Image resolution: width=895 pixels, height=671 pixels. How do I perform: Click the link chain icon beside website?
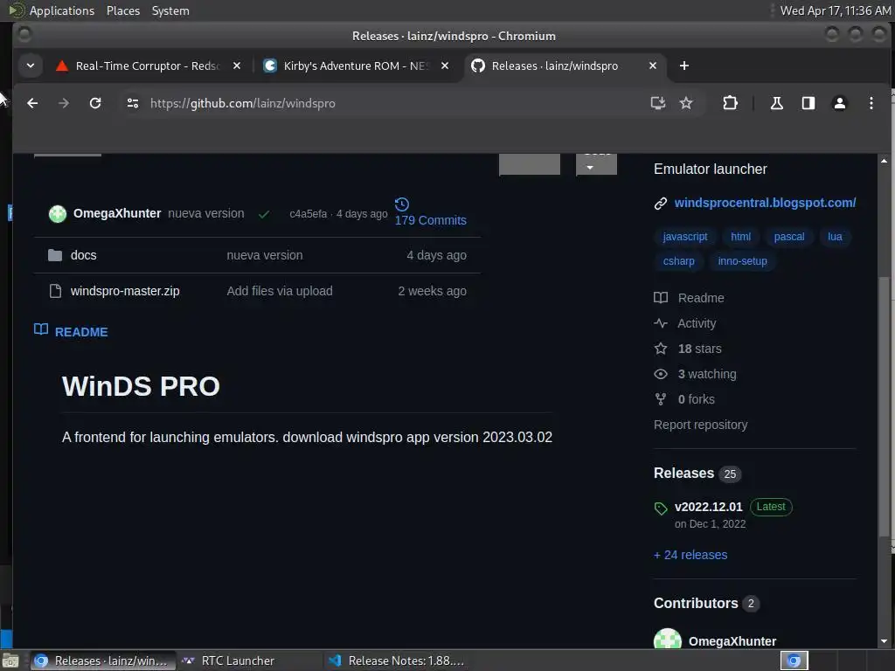tap(661, 203)
